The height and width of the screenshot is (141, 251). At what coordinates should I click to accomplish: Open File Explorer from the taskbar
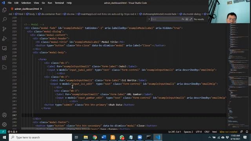[86, 137]
